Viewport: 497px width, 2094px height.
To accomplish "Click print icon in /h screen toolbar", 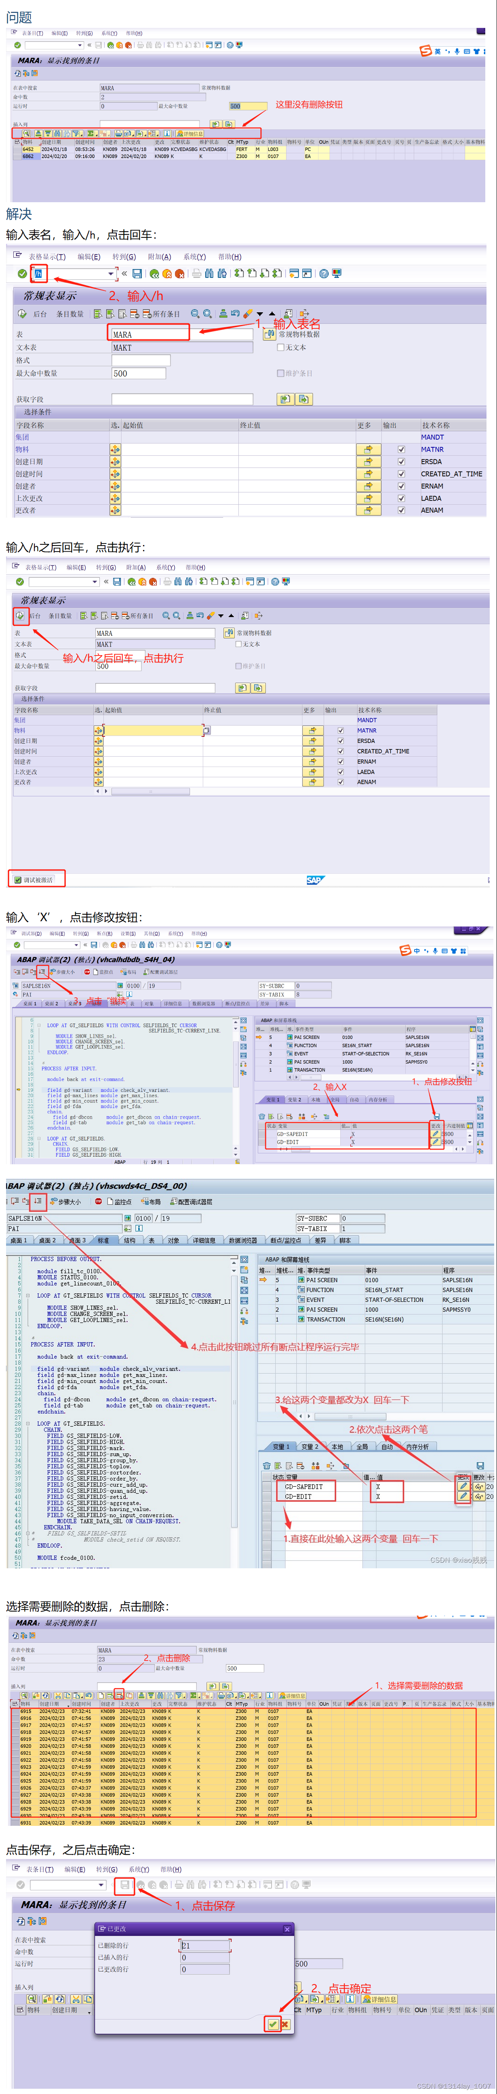I will tap(196, 274).
